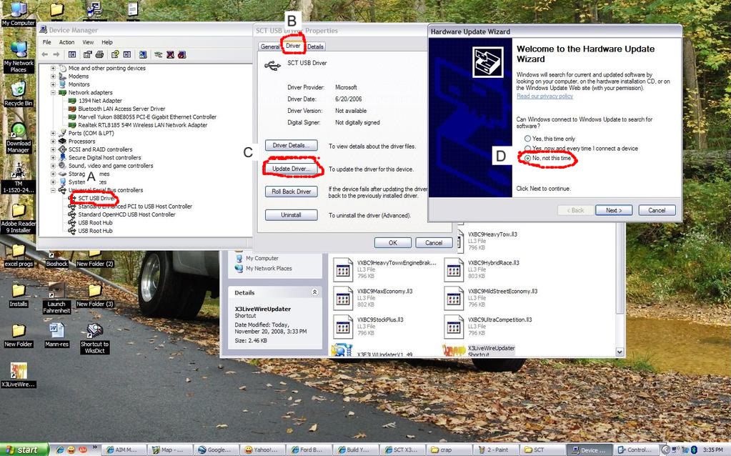Expand the Processors node
This screenshot has width=731, height=456.
pyautogui.click(x=53, y=142)
